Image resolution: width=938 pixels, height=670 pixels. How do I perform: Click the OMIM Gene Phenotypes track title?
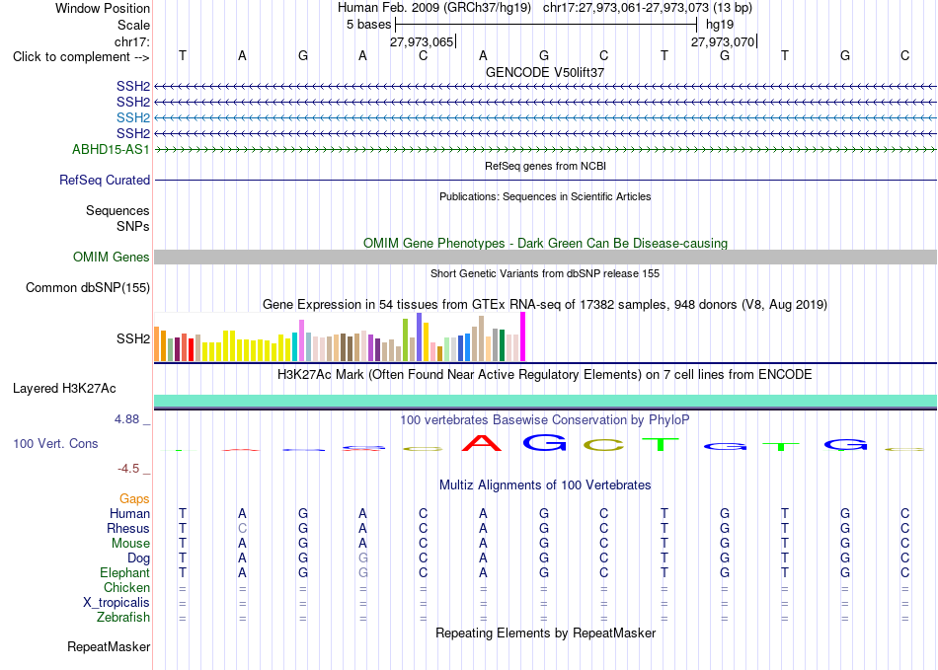pos(545,244)
